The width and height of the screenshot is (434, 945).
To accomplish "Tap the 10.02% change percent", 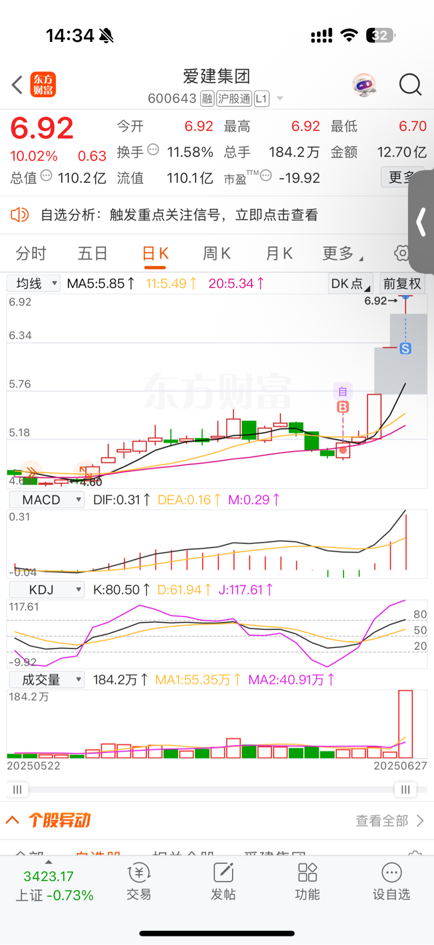I will (x=34, y=156).
